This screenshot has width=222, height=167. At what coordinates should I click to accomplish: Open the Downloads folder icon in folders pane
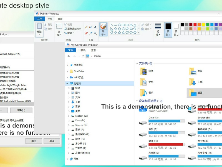point(192,82)
